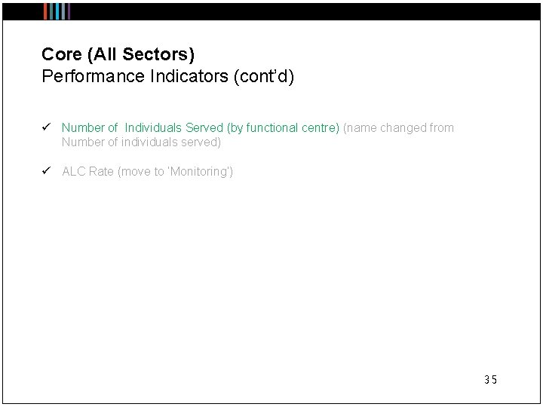Click the word 'Individuals' in green text
The height and width of the screenshot is (407, 543).
click(153, 127)
